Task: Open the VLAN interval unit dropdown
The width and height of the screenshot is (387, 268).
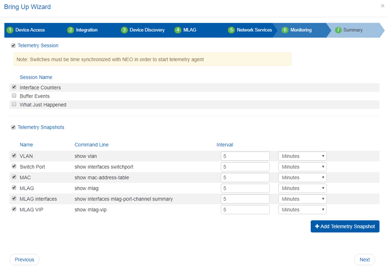Action: tap(302, 156)
